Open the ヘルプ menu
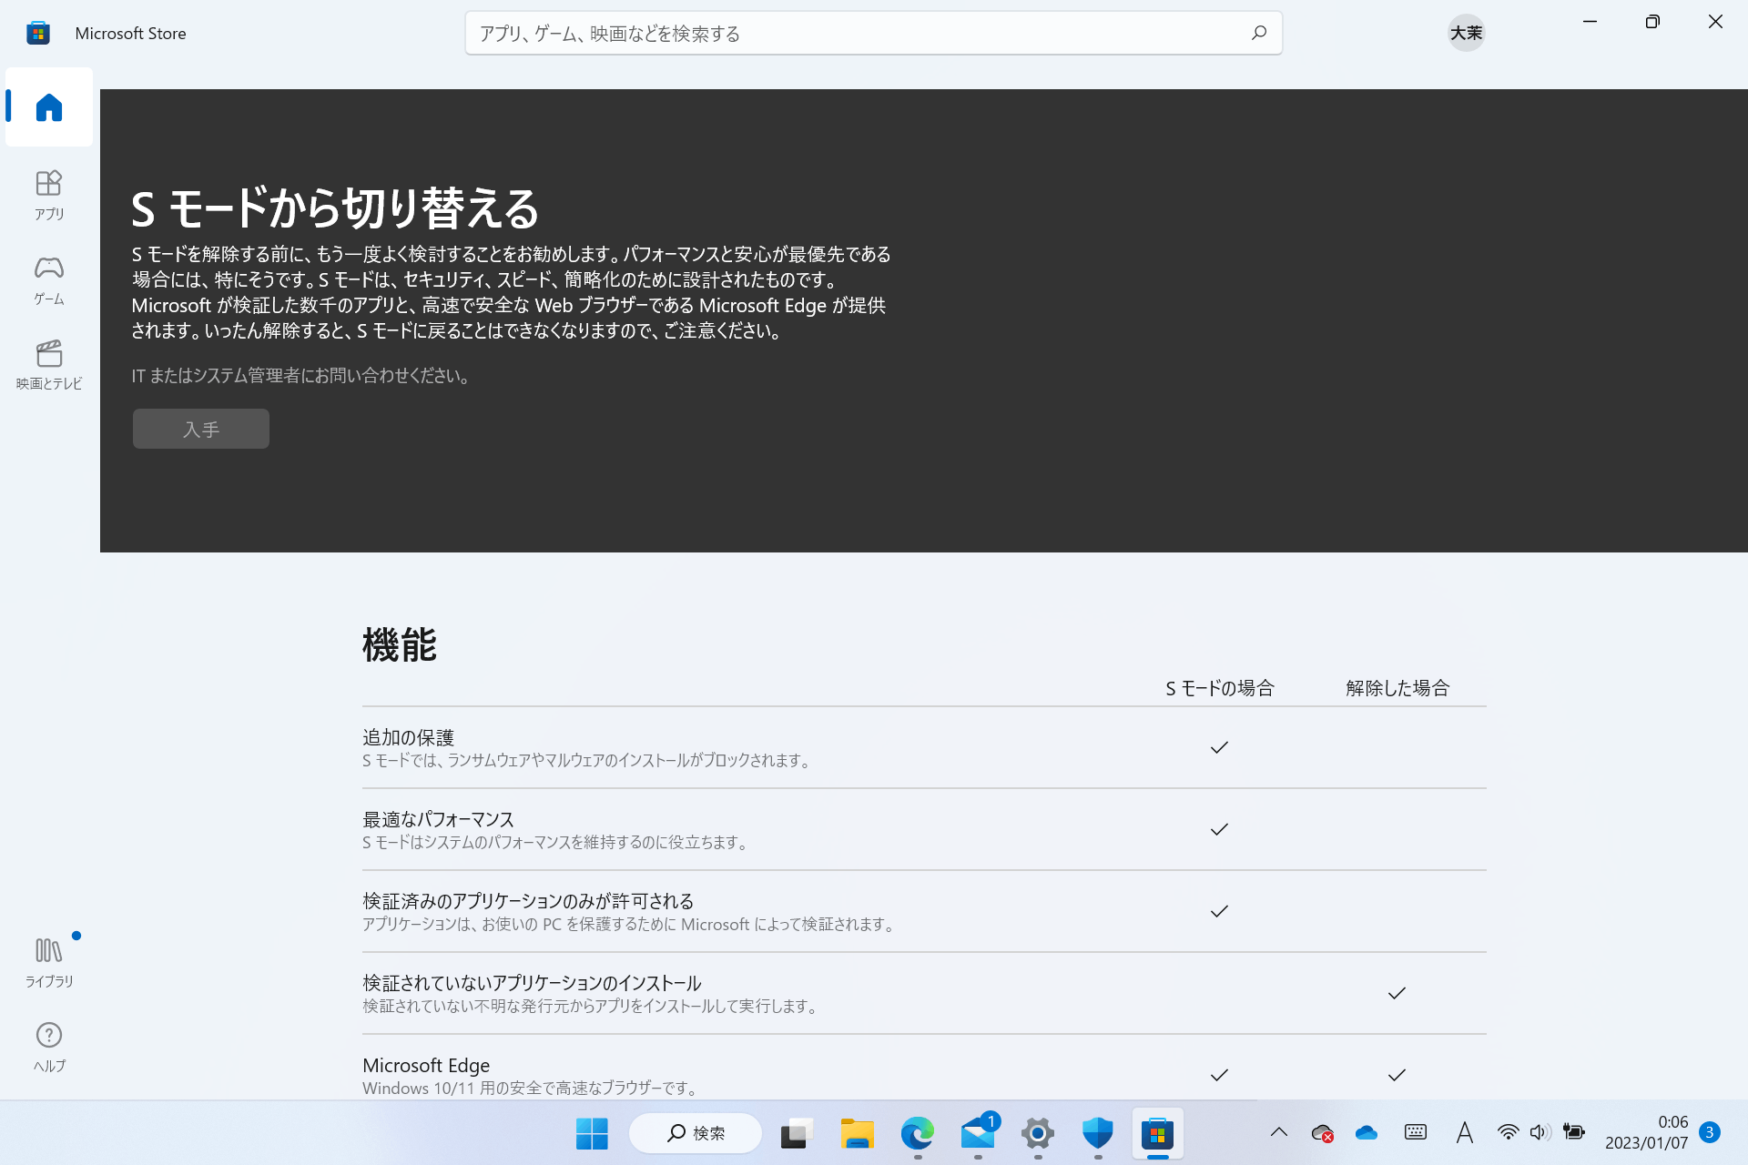 coord(49,1047)
